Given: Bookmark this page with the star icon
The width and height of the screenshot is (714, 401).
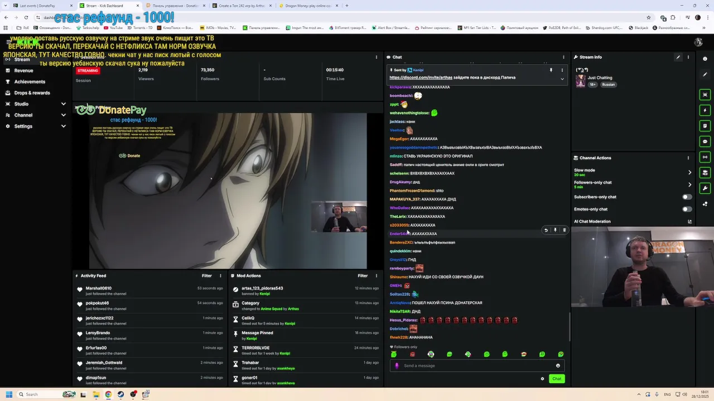Looking at the screenshot, I should (648, 17).
